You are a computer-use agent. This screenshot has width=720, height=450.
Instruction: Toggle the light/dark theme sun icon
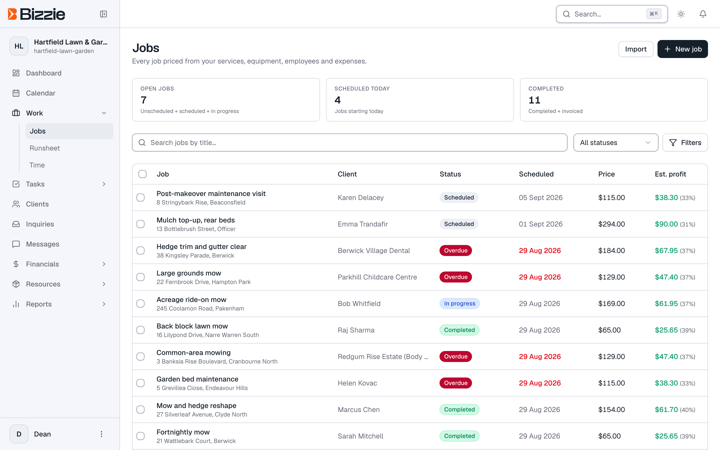click(x=681, y=14)
